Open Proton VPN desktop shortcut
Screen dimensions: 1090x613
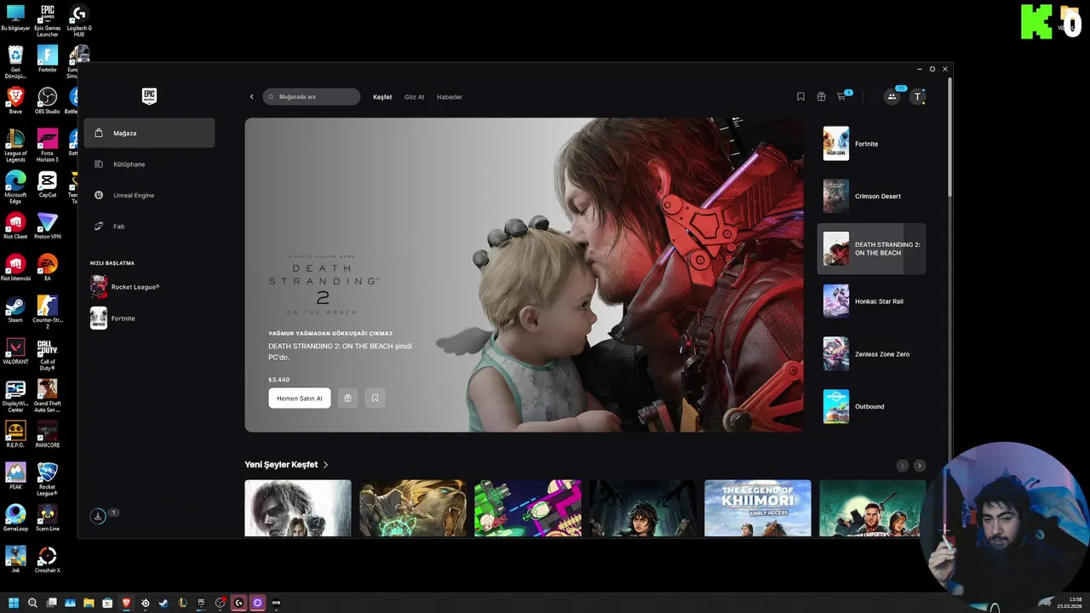pos(47,226)
